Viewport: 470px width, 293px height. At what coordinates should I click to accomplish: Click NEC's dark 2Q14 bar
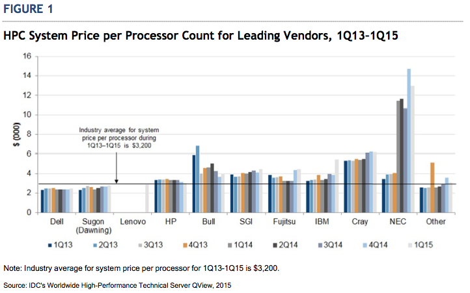[x=402, y=156]
